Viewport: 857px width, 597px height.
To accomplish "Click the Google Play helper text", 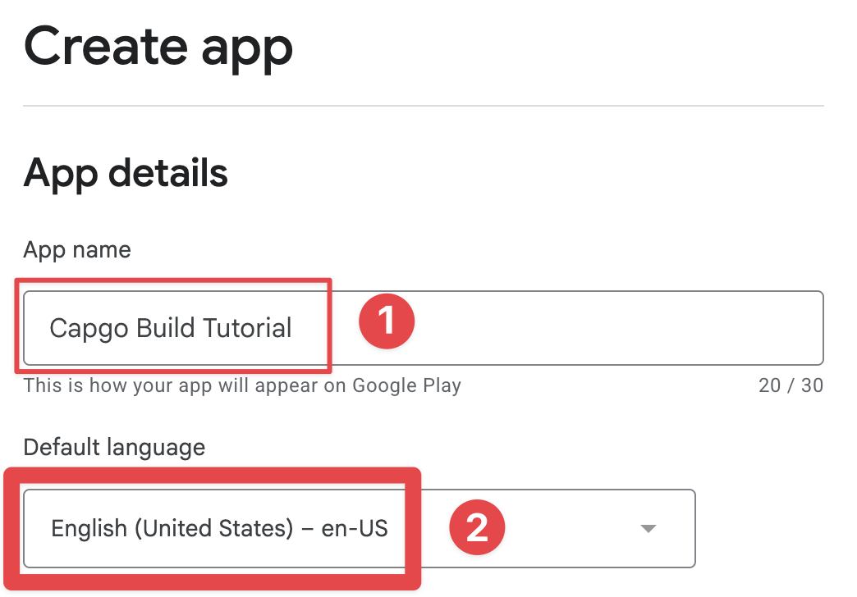I will [x=243, y=385].
